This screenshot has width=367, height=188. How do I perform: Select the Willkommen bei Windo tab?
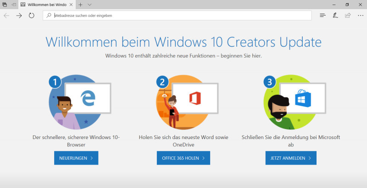point(47,5)
